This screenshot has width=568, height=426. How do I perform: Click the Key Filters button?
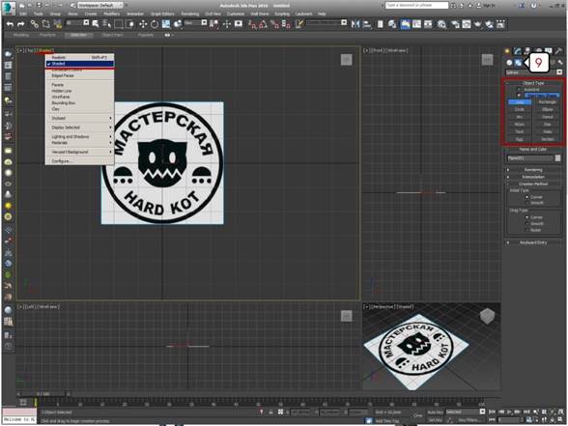(x=469, y=420)
